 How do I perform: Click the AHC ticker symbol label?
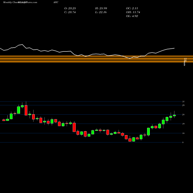point(56,2)
